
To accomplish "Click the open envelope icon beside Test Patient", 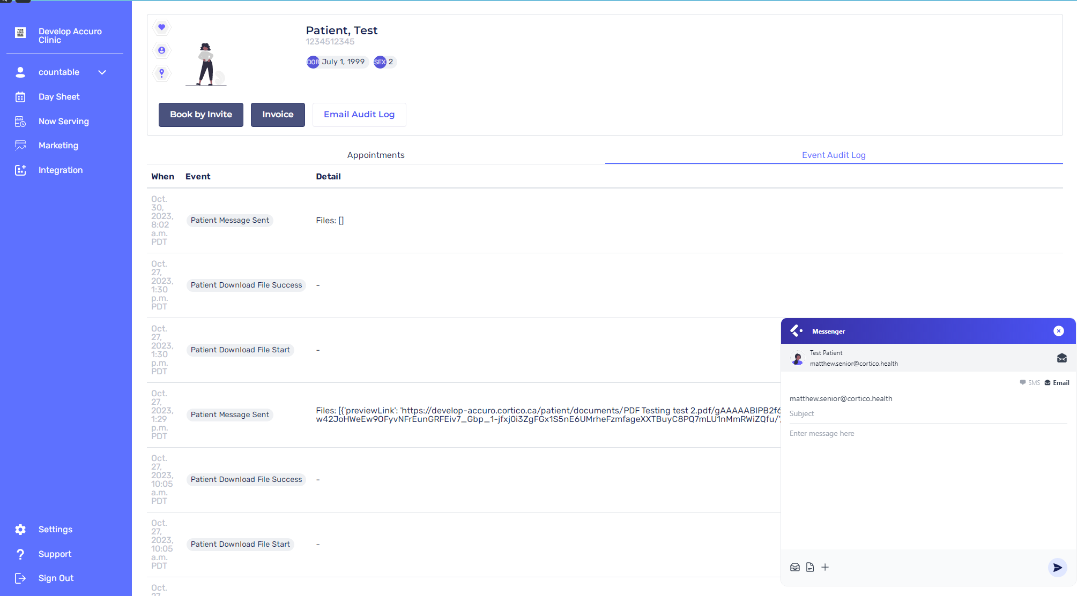I will [1061, 358].
